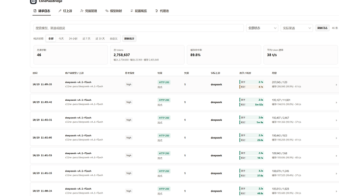This screenshot has height=196, width=339.
Task: Click the usage value 190,443 / 923
Action: point(280,136)
